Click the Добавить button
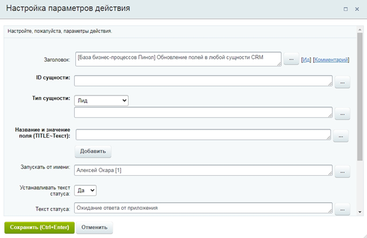Screen dimensions: 367x238 (x=92, y=151)
